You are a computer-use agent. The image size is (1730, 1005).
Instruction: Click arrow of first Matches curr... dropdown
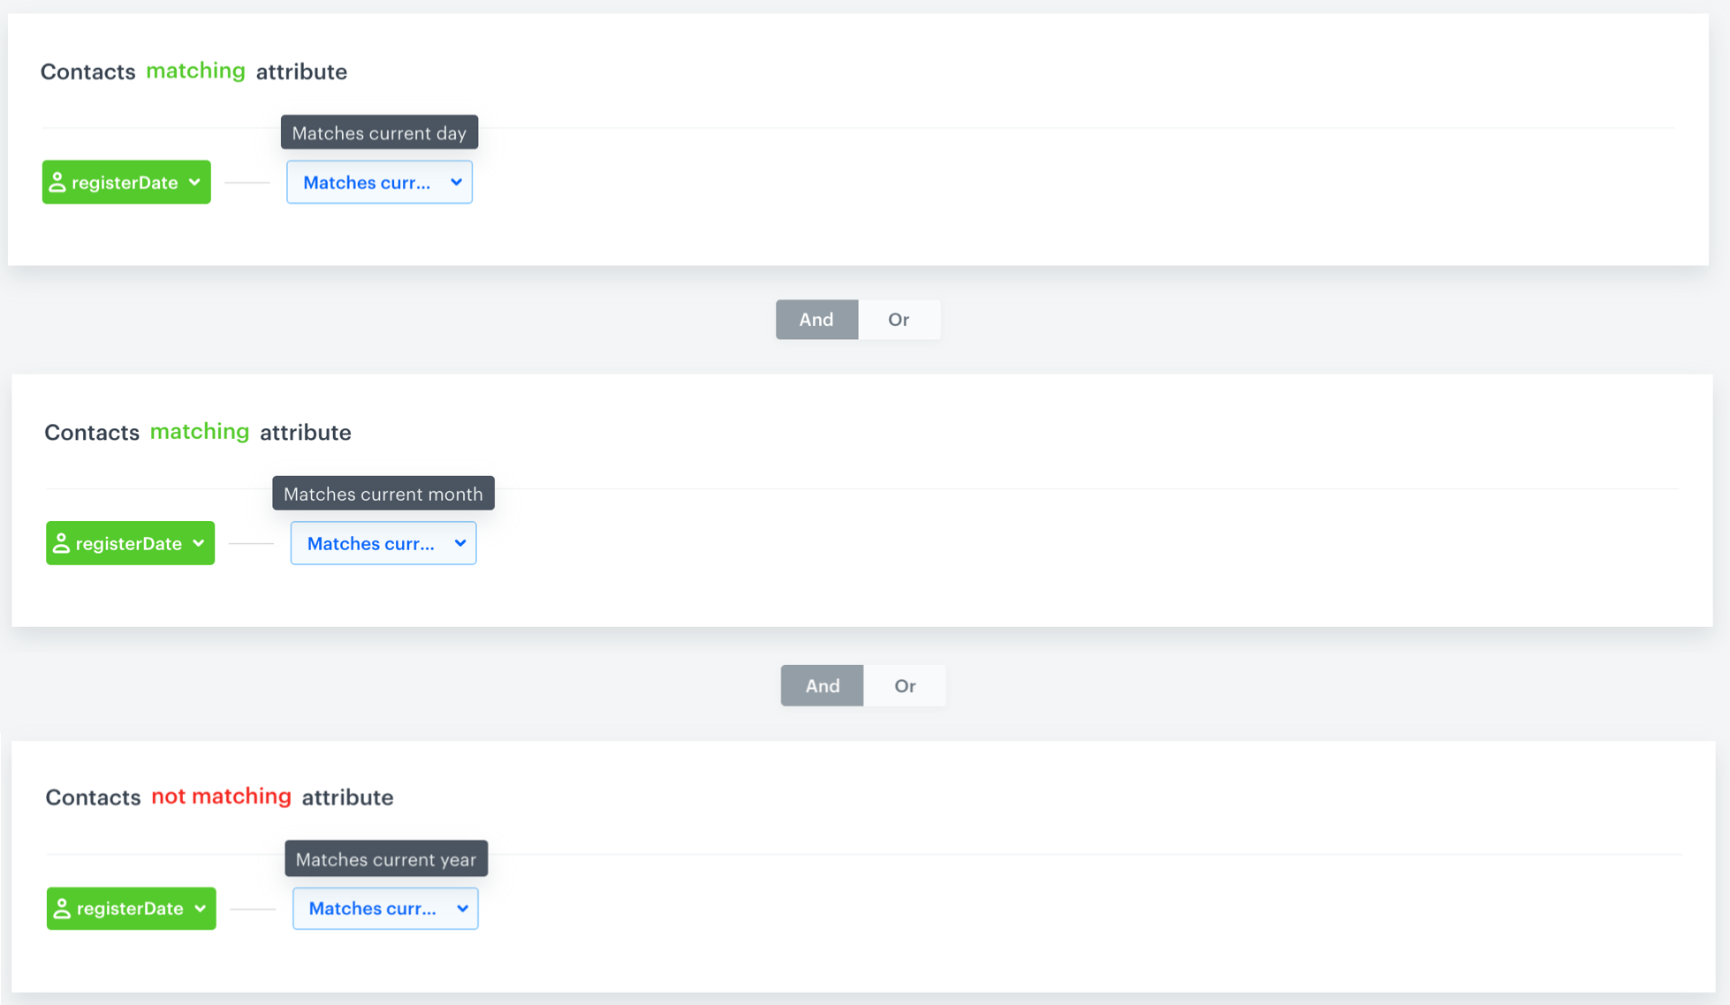(x=456, y=183)
